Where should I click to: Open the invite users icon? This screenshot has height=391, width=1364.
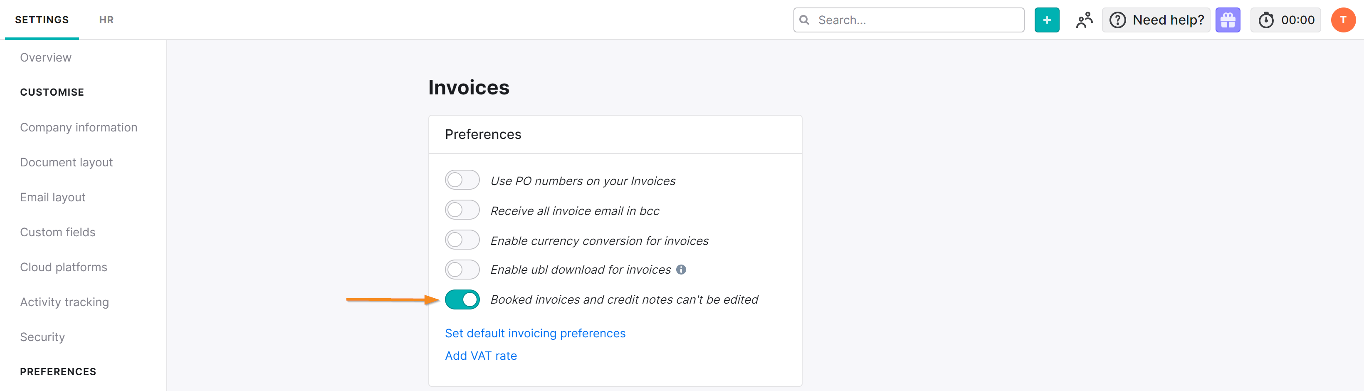coord(1084,20)
